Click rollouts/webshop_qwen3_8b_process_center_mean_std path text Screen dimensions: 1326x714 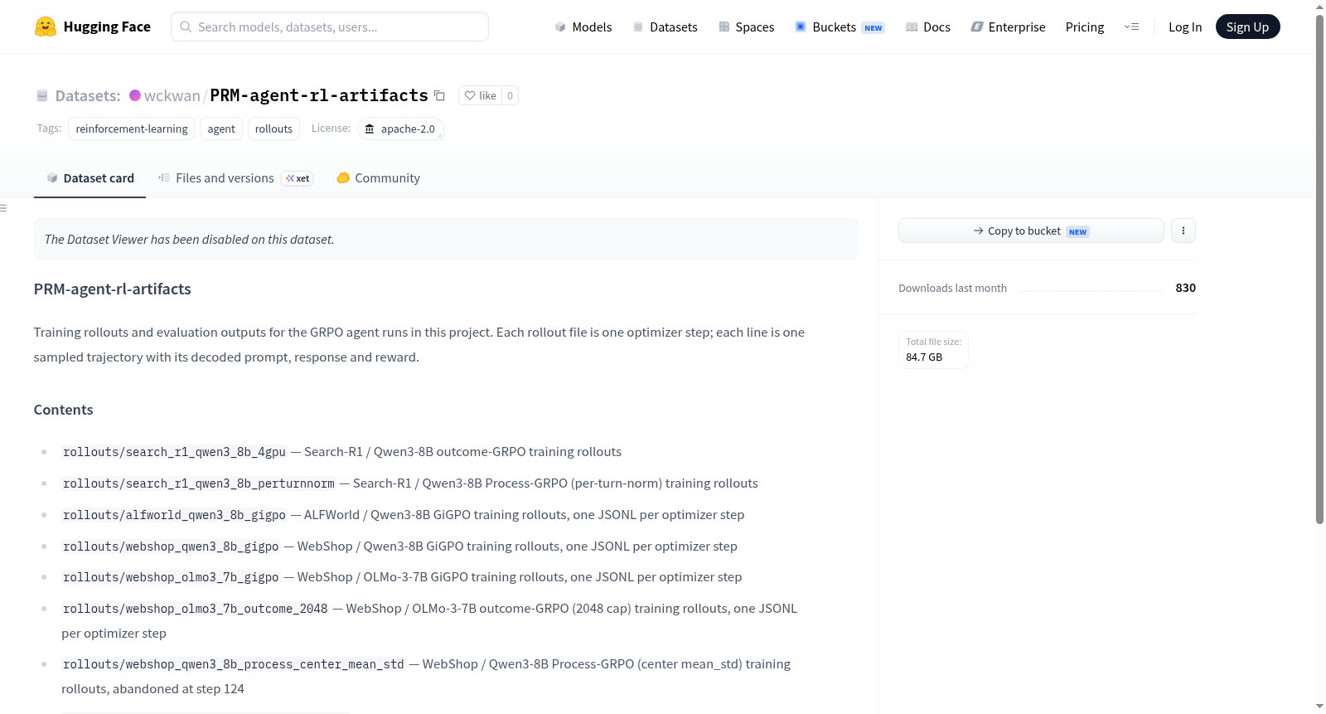[x=234, y=664]
